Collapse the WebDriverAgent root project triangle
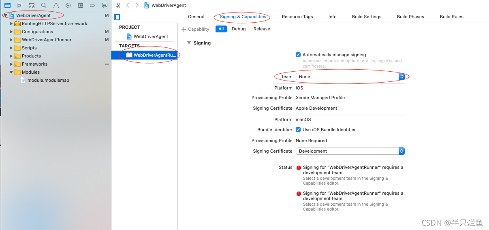The image size is (489, 230). (5, 15)
